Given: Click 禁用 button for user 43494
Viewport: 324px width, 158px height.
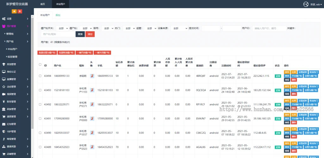Looking at the screenshot, I should tap(287, 72).
